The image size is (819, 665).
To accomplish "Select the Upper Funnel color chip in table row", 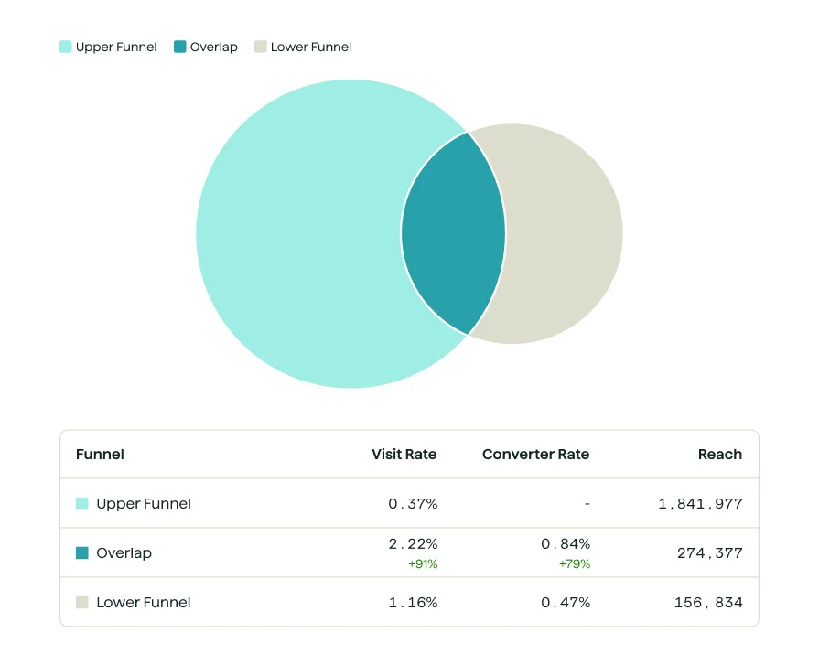I will click(81, 503).
